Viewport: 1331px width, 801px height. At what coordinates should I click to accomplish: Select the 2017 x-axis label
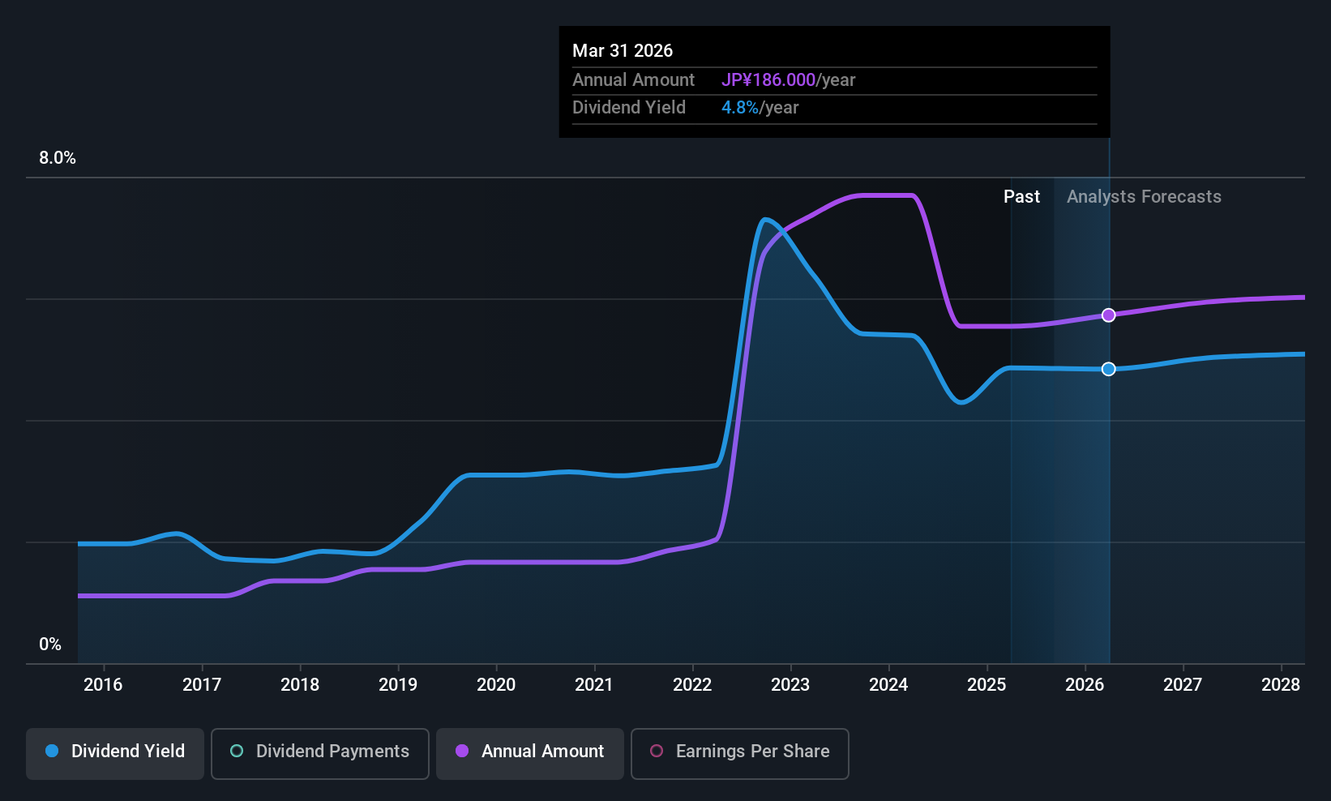coord(202,684)
